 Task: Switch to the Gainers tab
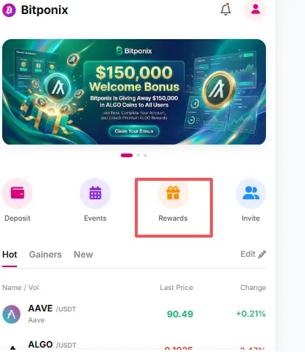46,255
